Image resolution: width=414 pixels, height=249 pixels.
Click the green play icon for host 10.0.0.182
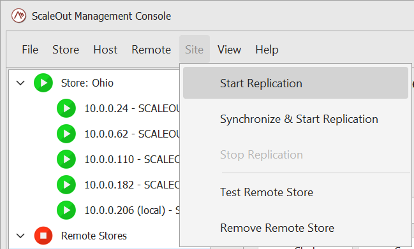tap(66, 185)
